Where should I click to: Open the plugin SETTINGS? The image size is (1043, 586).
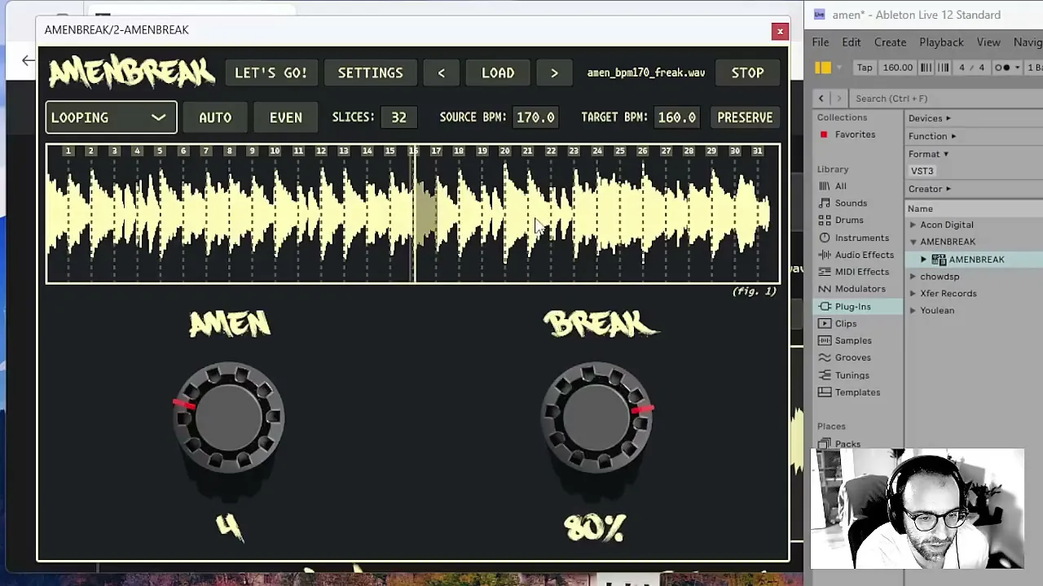click(371, 73)
